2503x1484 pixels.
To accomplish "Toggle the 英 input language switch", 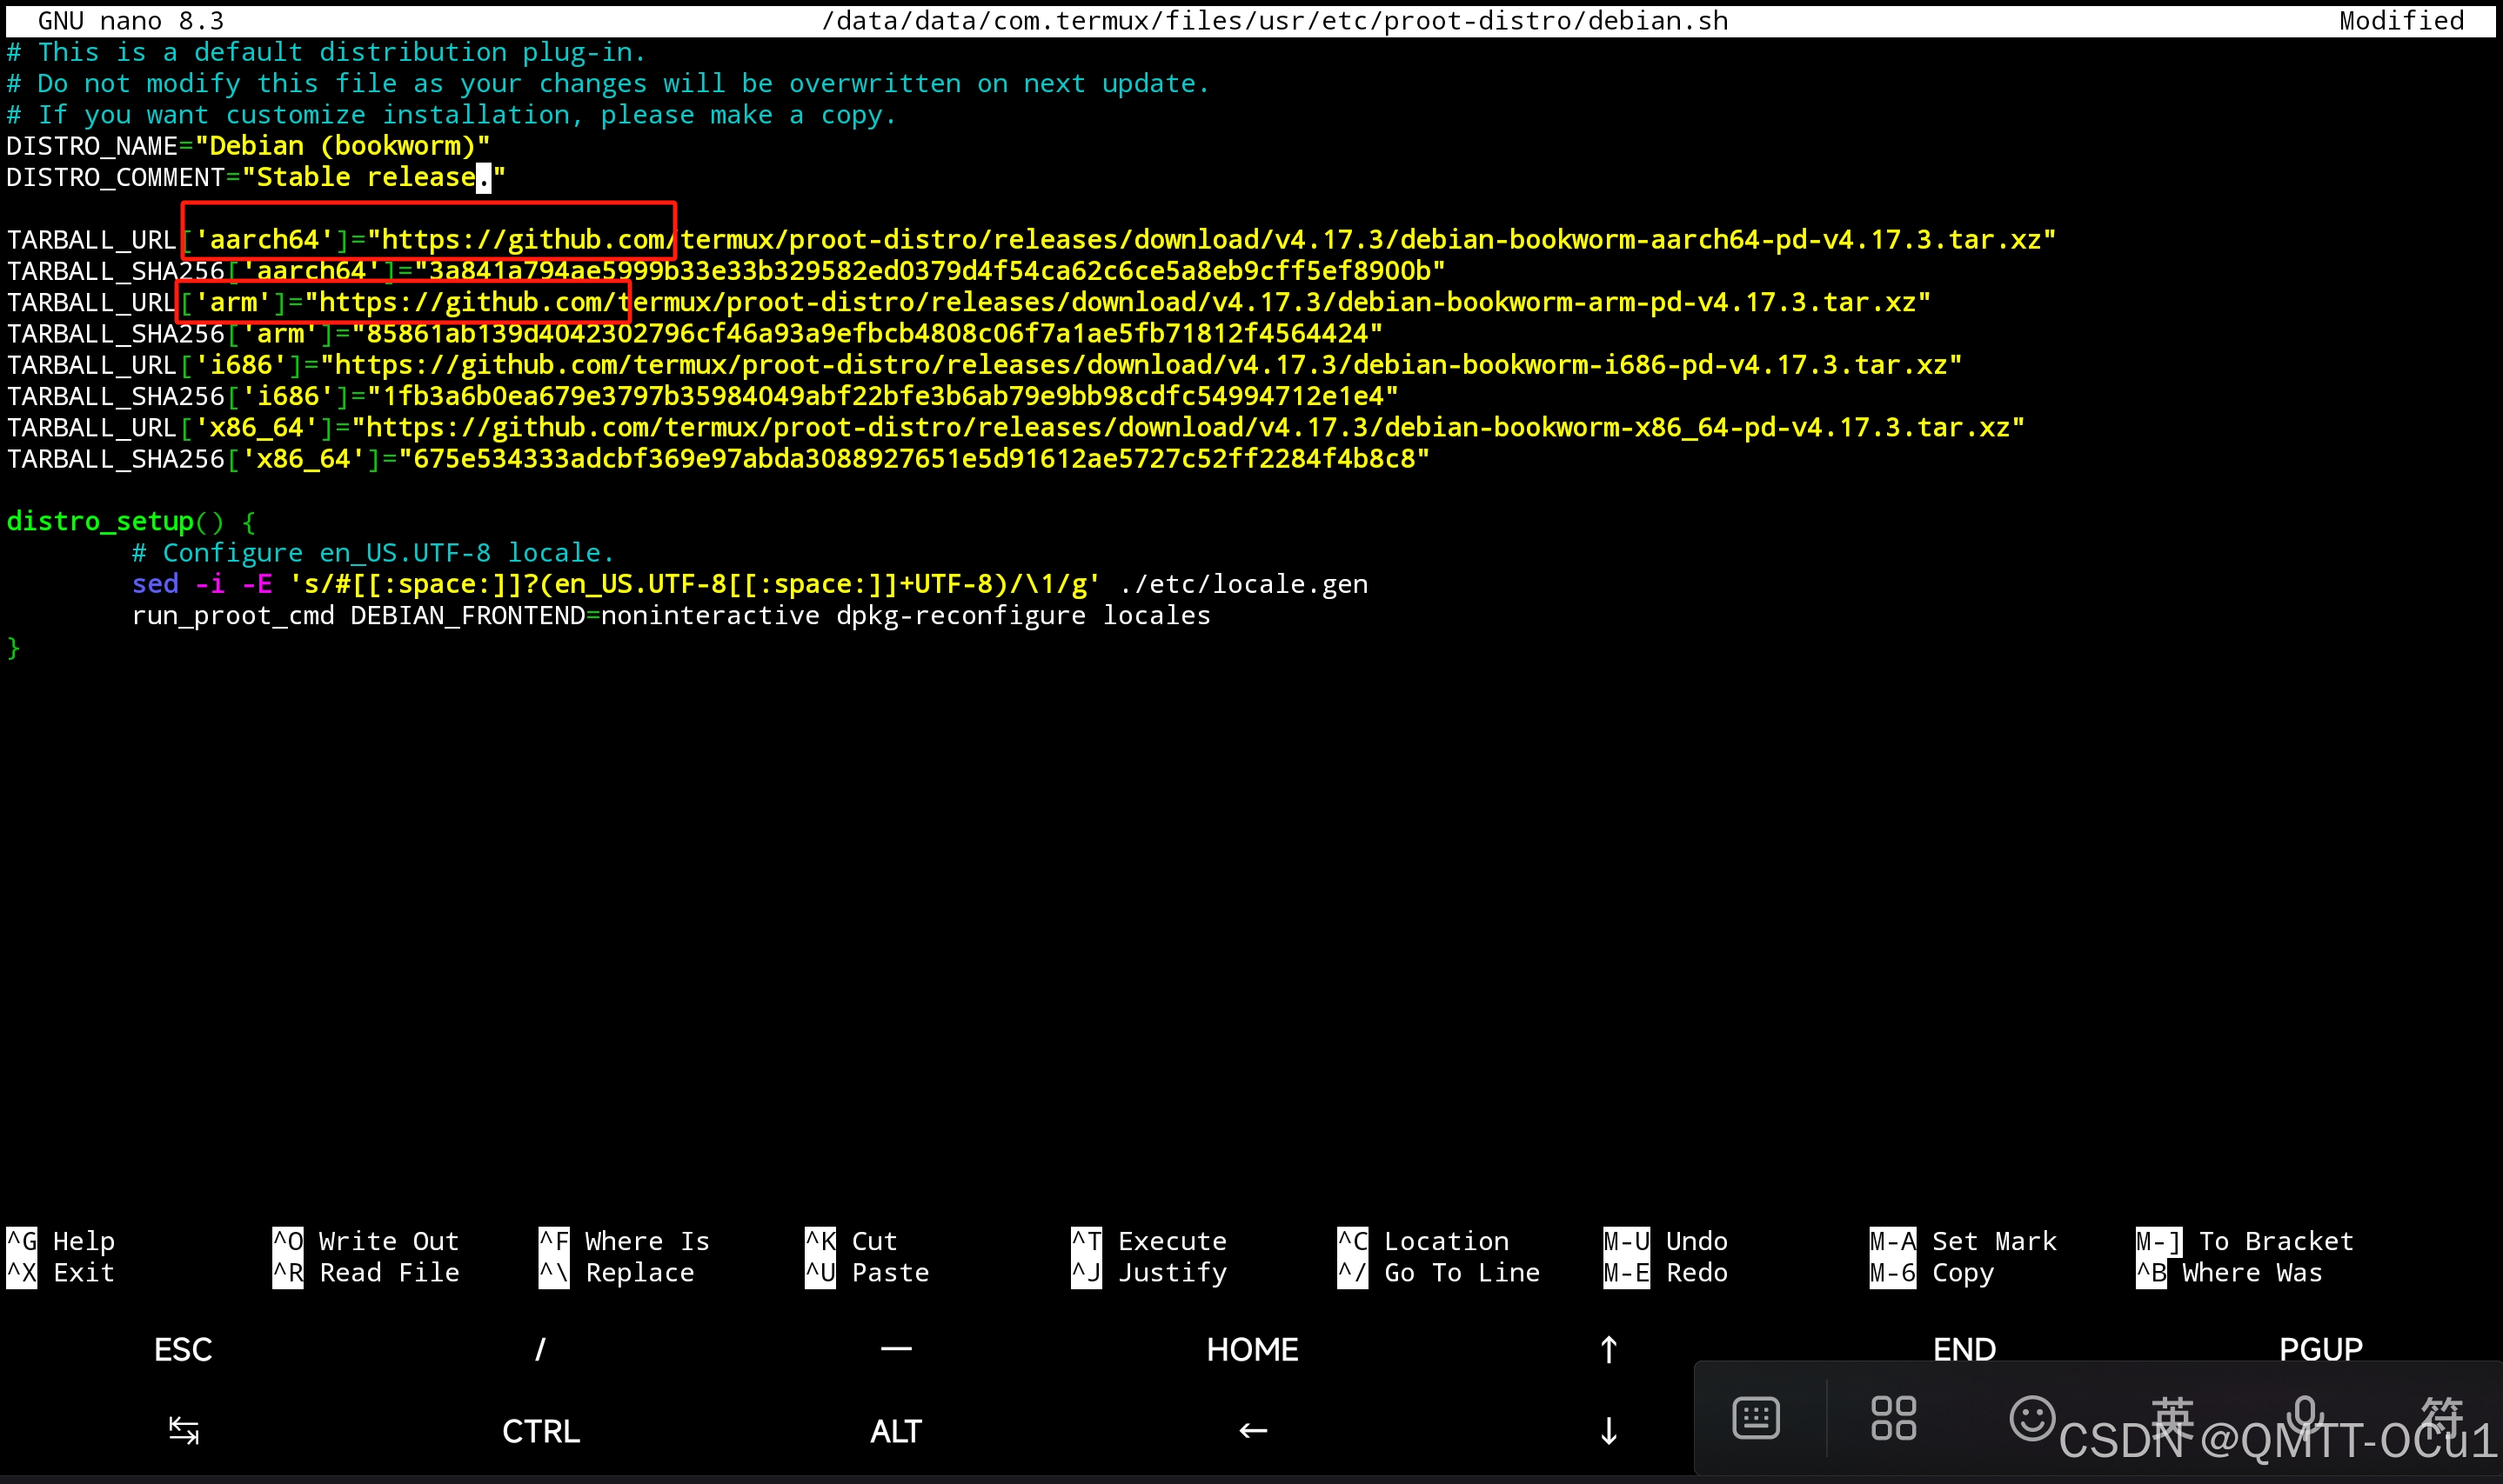I will pyautogui.click(x=2171, y=1418).
